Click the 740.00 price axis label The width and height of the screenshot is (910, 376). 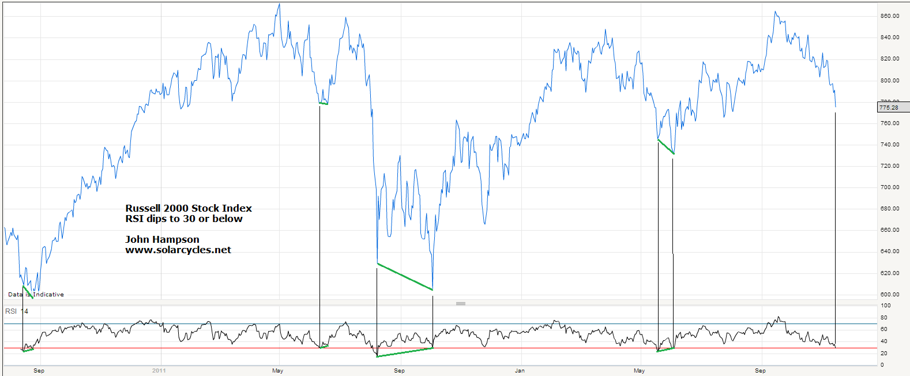889,145
